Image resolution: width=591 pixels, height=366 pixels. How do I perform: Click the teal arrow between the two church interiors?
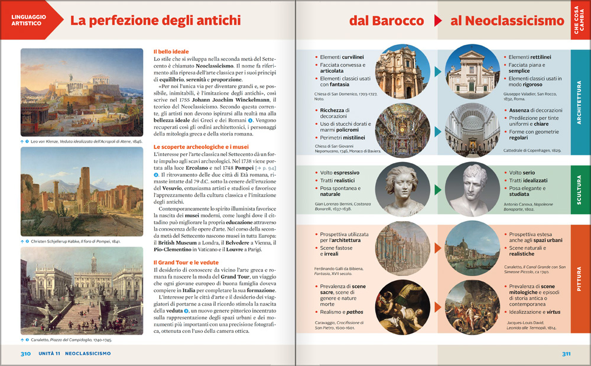[x=437, y=131]
